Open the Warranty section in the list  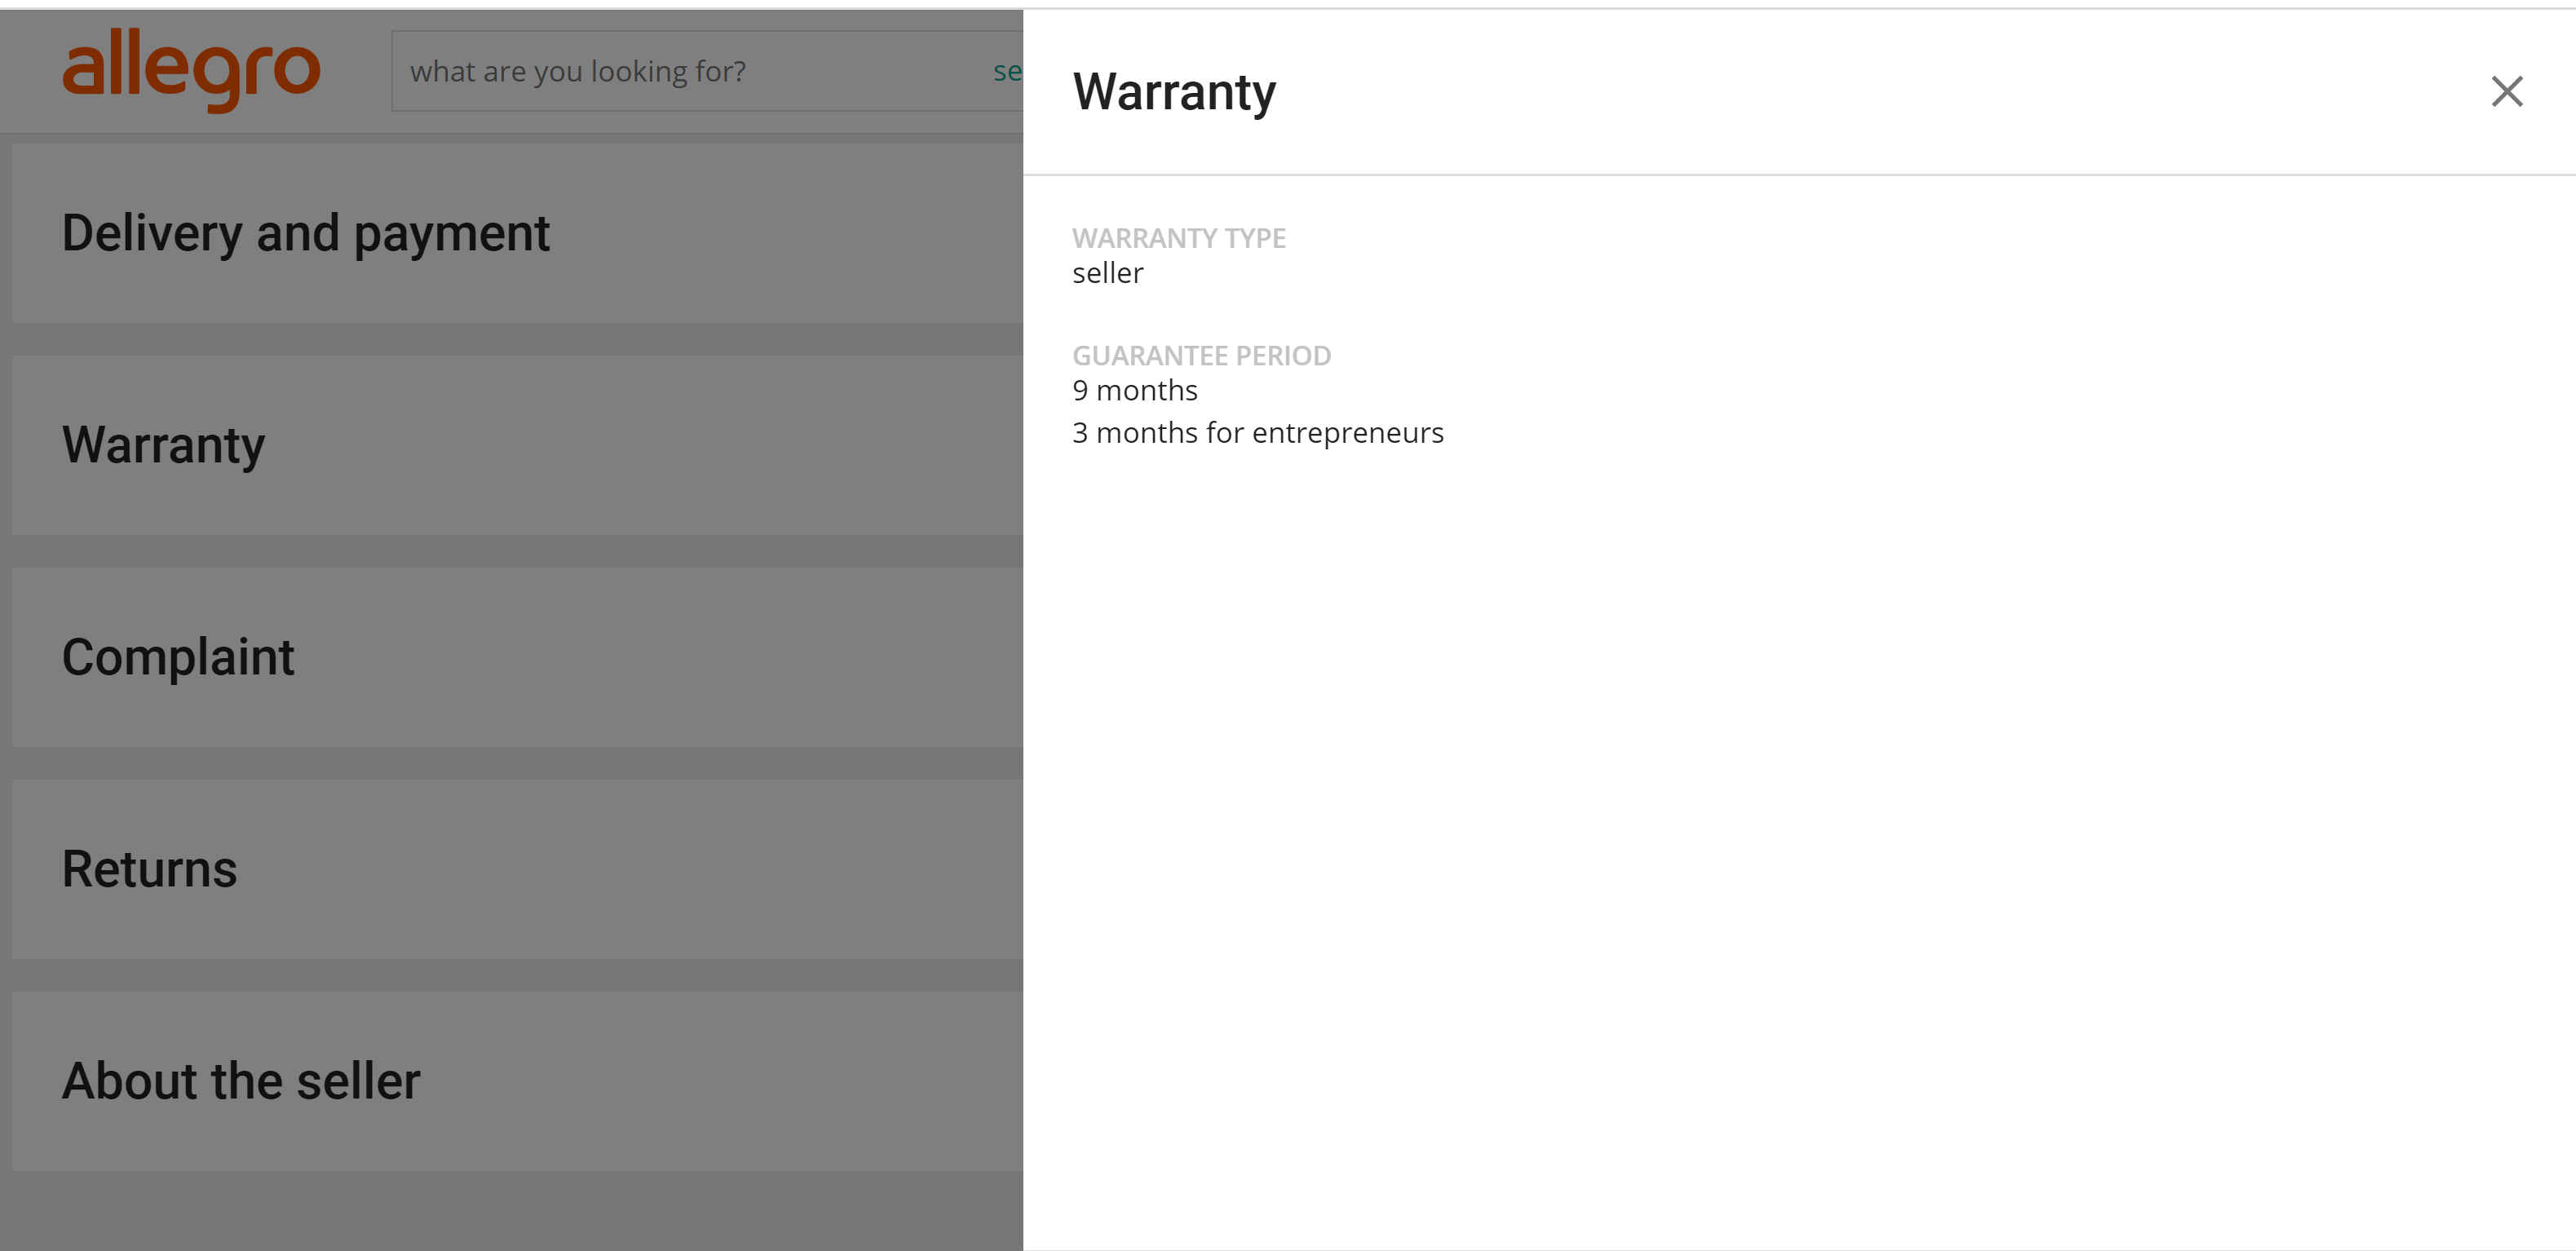[x=517, y=445]
